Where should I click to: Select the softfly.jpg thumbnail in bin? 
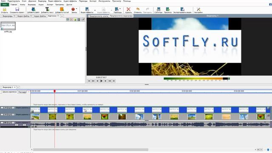click(8, 26)
